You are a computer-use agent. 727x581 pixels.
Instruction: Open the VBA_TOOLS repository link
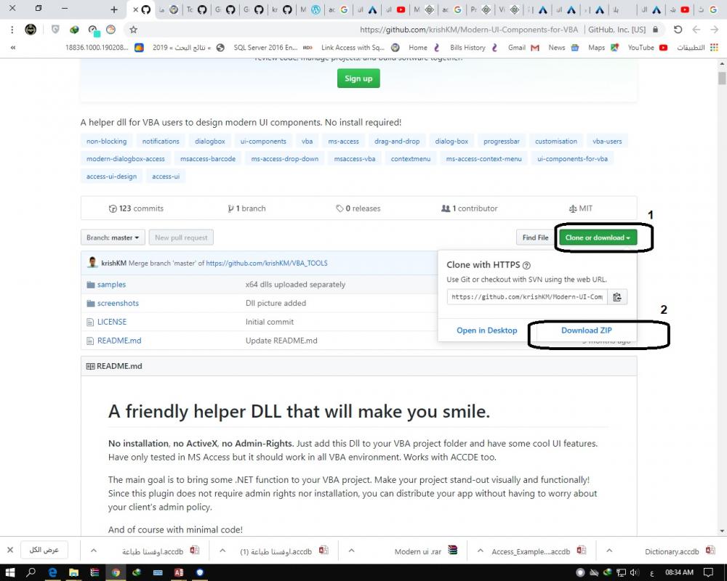tap(267, 263)
